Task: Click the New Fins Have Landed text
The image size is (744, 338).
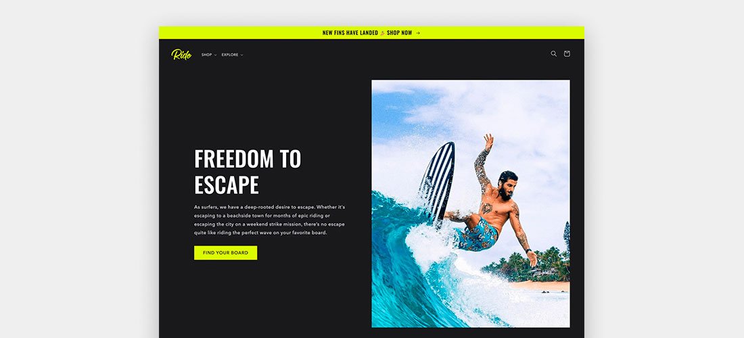Action: pyautogui.click(x=350, y=32)
